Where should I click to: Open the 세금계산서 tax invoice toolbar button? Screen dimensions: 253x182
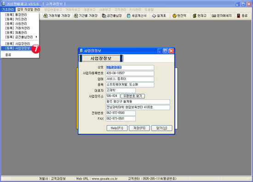(137, 16)
